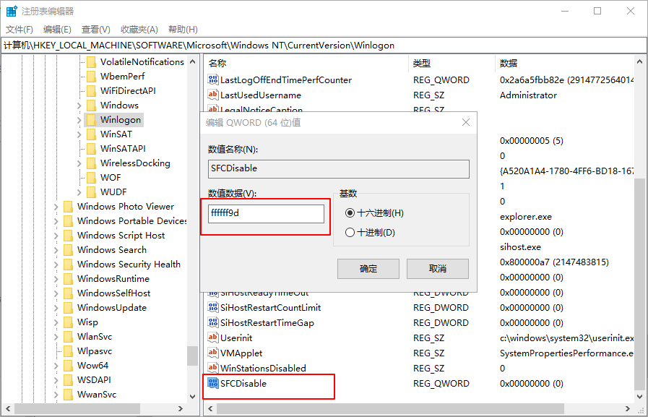Click the Registry Editor app icon in title bar
The image size is (648, 417).
click(12, 12)
